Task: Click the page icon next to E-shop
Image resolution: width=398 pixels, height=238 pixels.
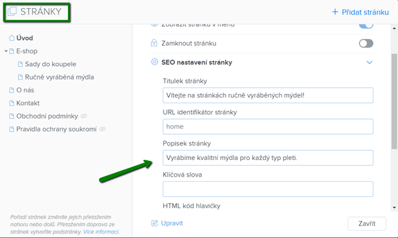Action: 11,52
